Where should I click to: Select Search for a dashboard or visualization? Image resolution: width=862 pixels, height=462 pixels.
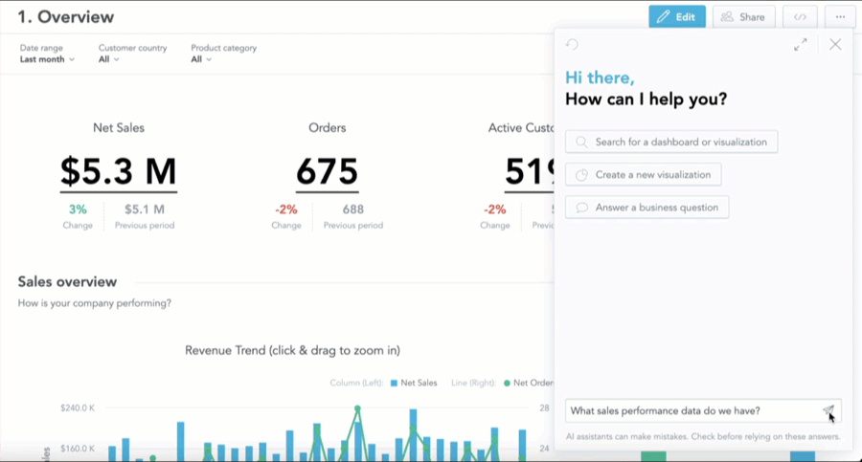pyautogui.click(x=671, y=142)
